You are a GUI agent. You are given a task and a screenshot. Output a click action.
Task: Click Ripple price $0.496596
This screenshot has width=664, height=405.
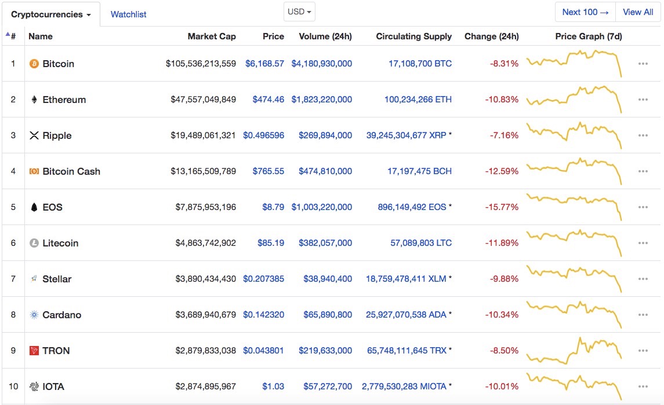tap(263, 135)
